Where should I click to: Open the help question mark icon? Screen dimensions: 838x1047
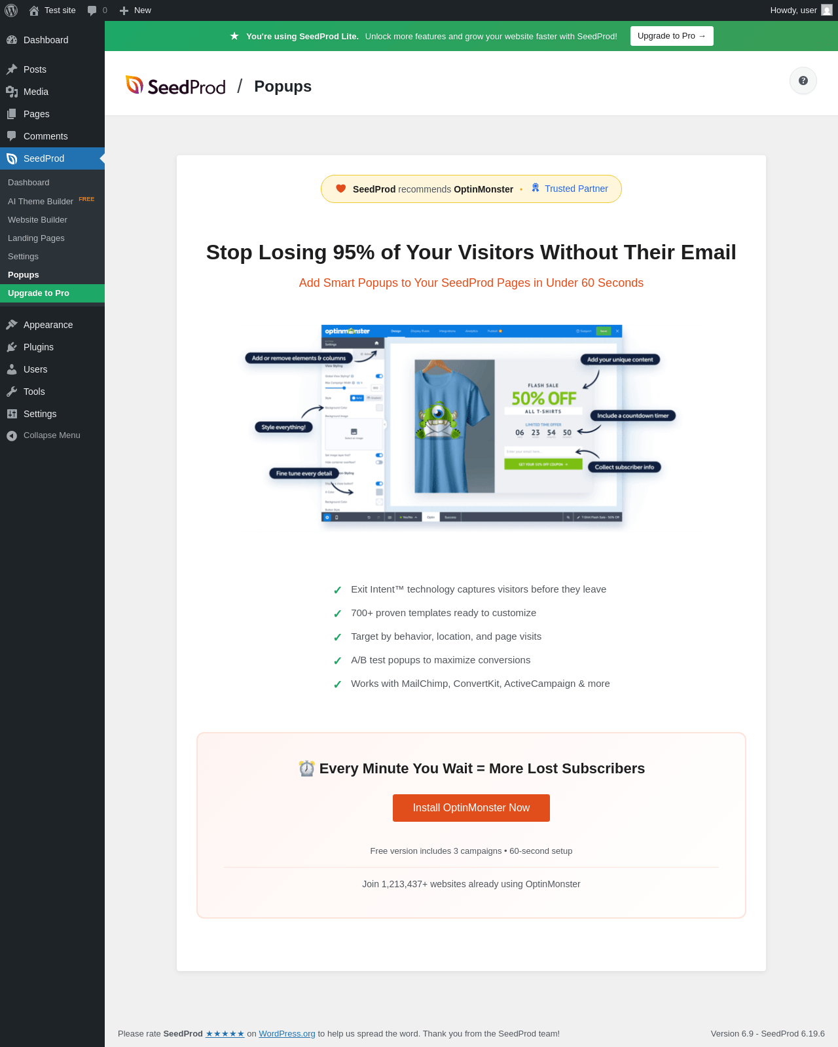click(x=803, y=81)
